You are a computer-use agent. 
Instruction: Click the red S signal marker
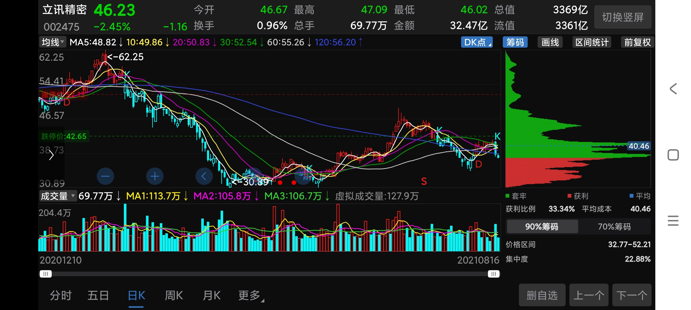point(424,181)
